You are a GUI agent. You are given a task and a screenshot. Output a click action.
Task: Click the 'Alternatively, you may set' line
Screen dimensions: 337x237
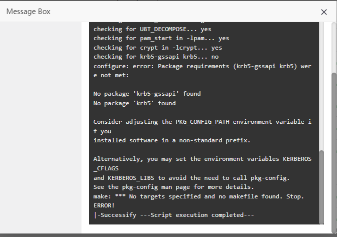pyautogui.click(x=202, y=159)
